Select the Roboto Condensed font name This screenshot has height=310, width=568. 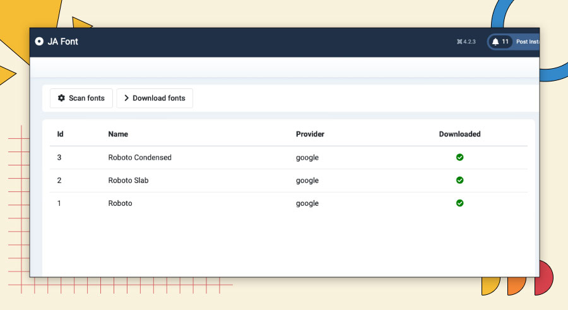(x=140, y=157)
